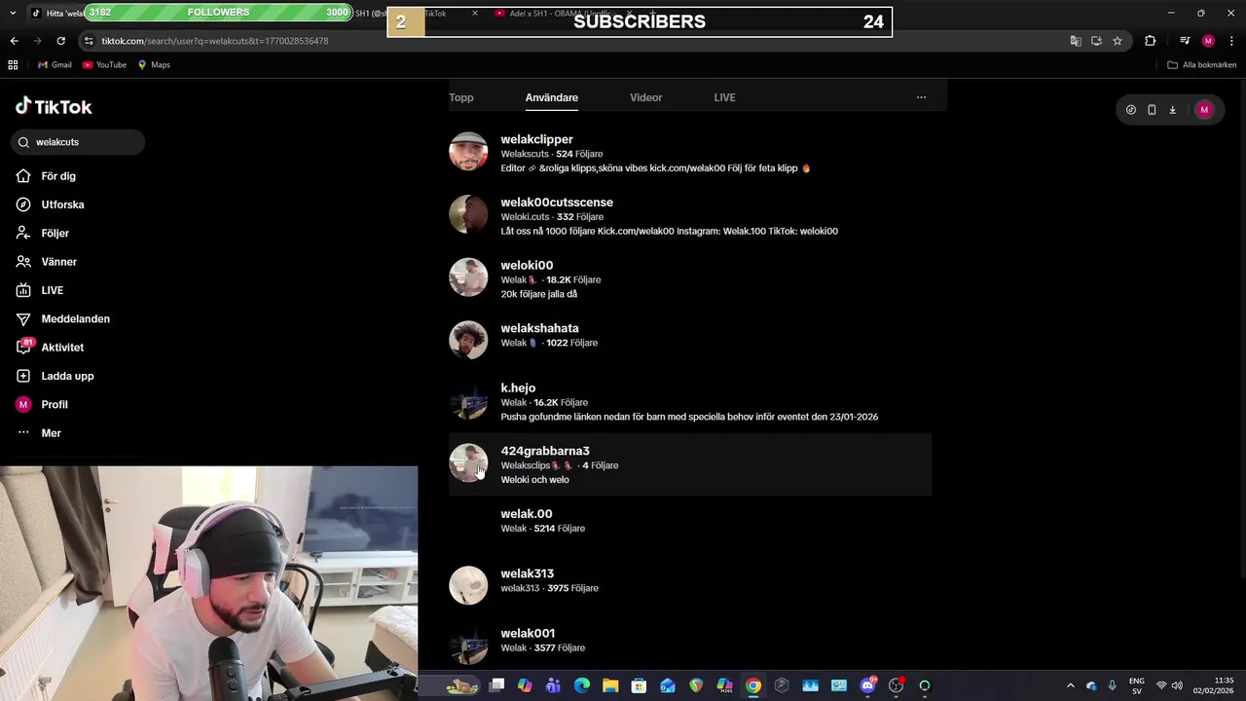This screenshot has height=701, width=1246.
Task: Open the three-dot options next to the tabs
Action: 921,97
